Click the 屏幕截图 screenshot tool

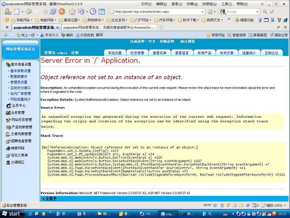[x=258, y=35]
